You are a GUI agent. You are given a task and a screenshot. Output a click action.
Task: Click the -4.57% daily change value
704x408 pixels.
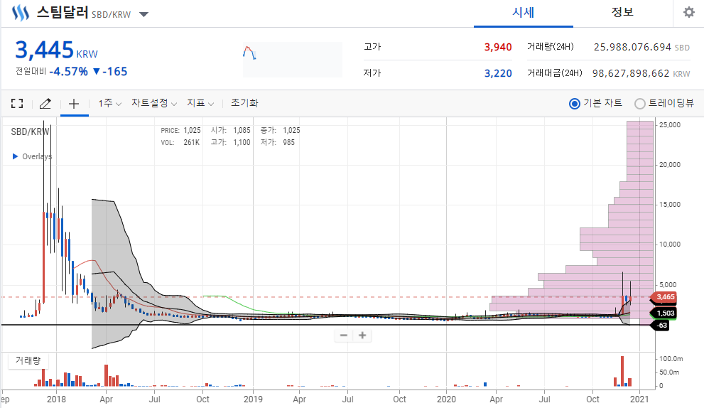point(68,72)
